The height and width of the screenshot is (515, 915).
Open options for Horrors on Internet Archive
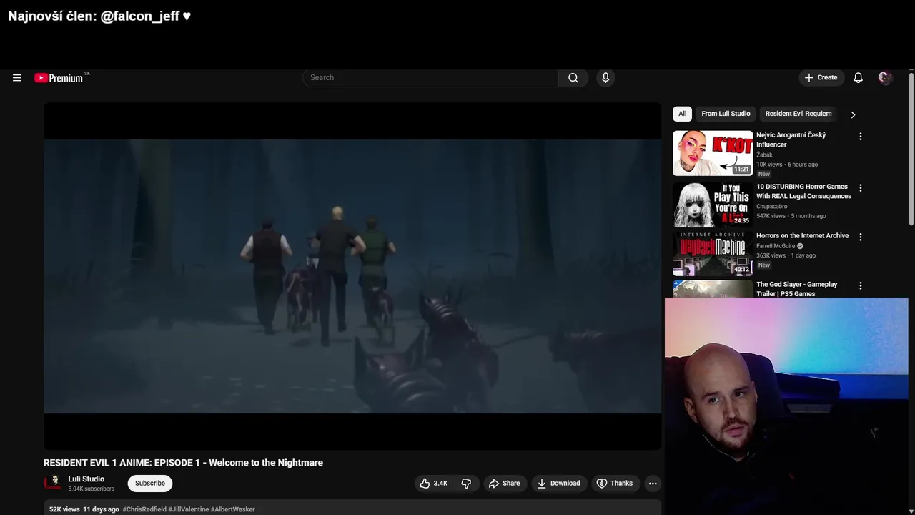click(861, 237)
